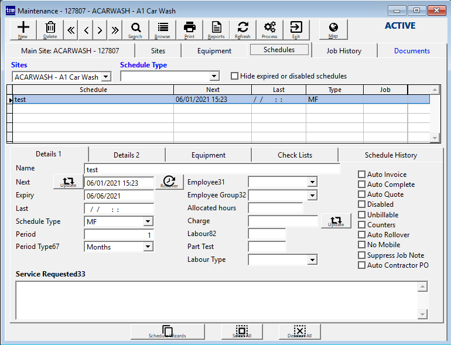
Task: Click the Print toolbar icon
Action: click(189, 29)
